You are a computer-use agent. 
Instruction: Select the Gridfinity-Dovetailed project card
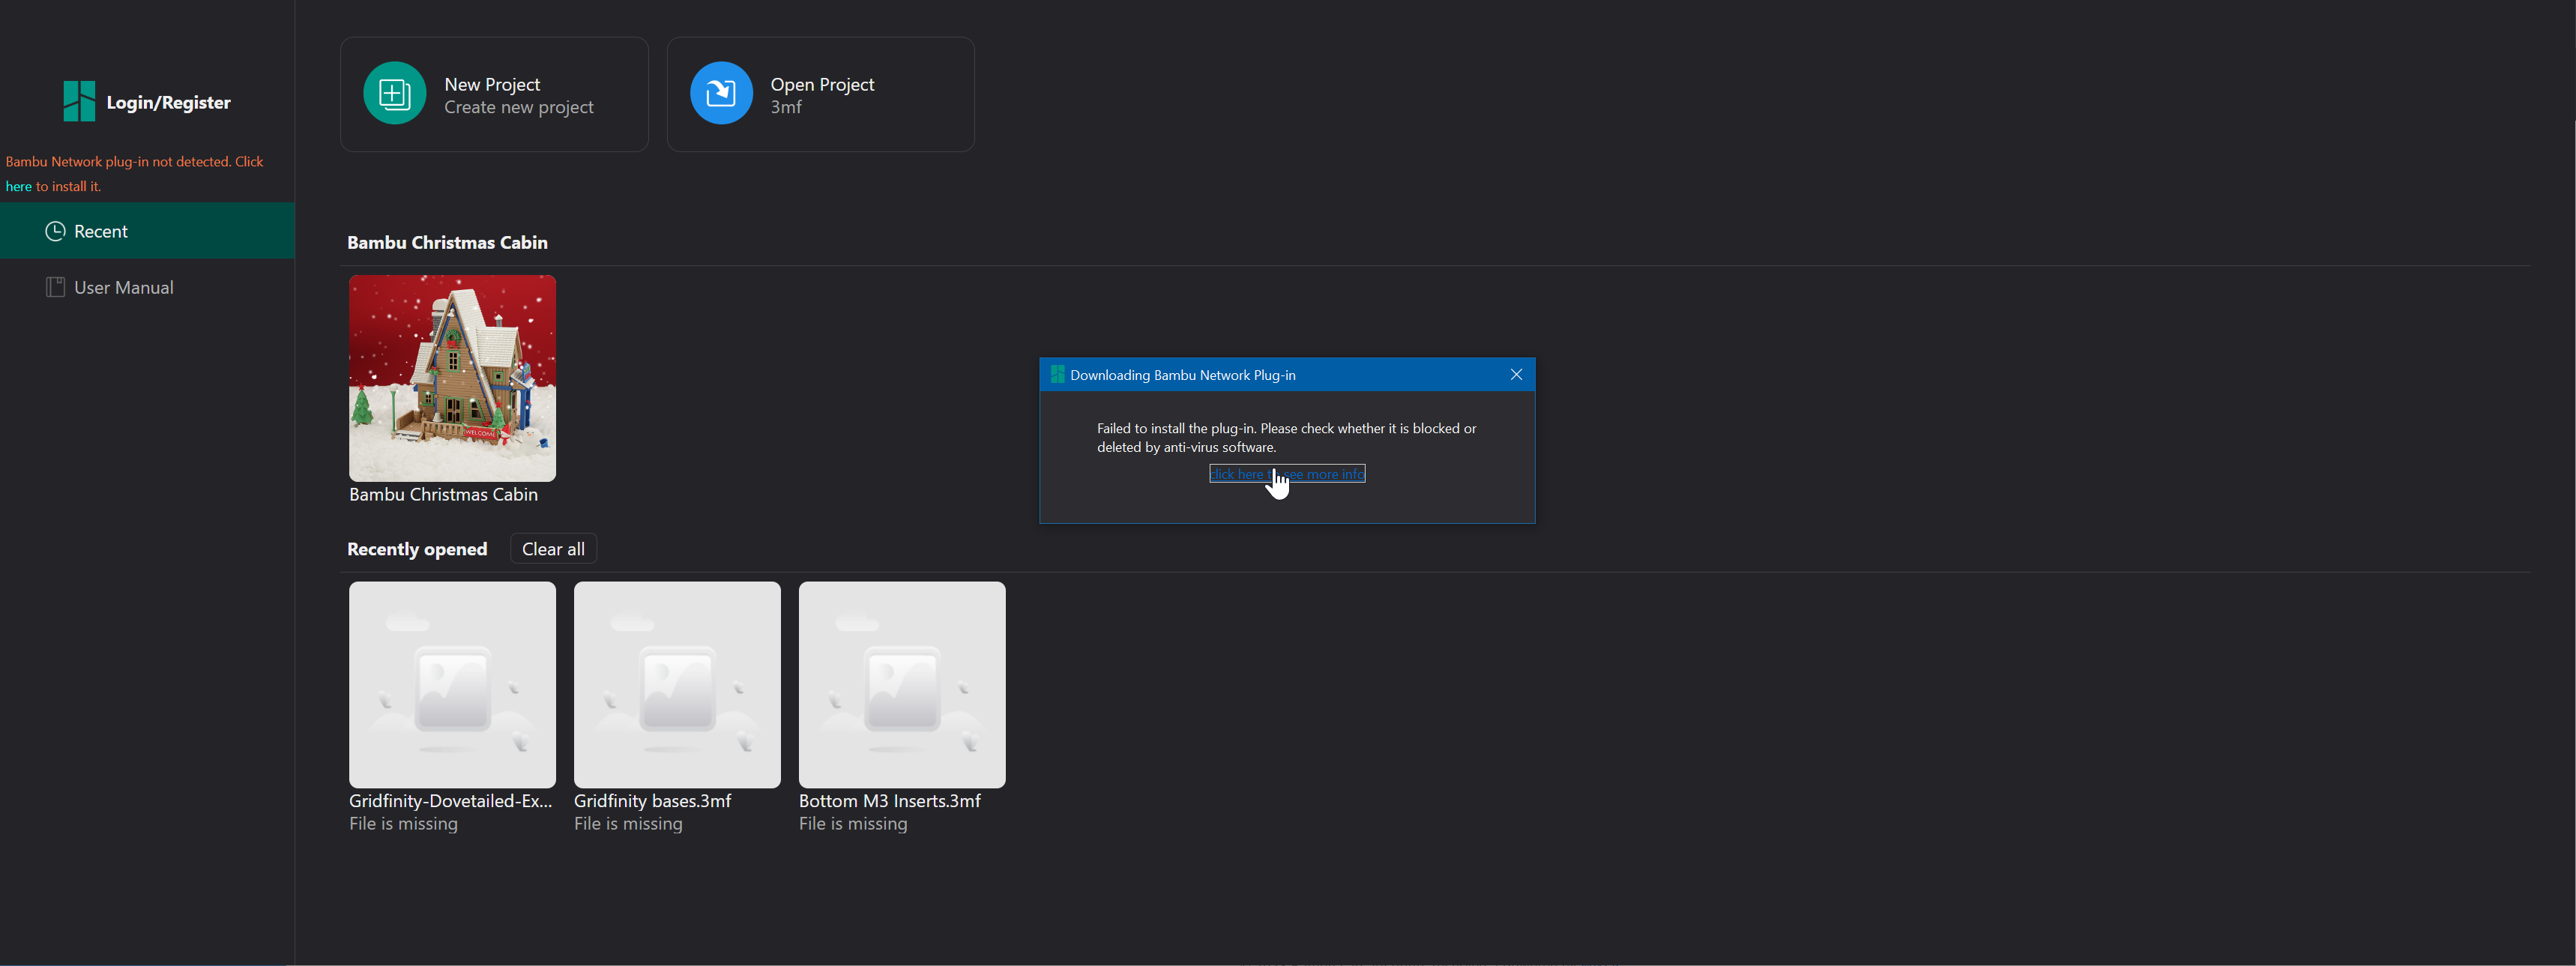[451, 684]
